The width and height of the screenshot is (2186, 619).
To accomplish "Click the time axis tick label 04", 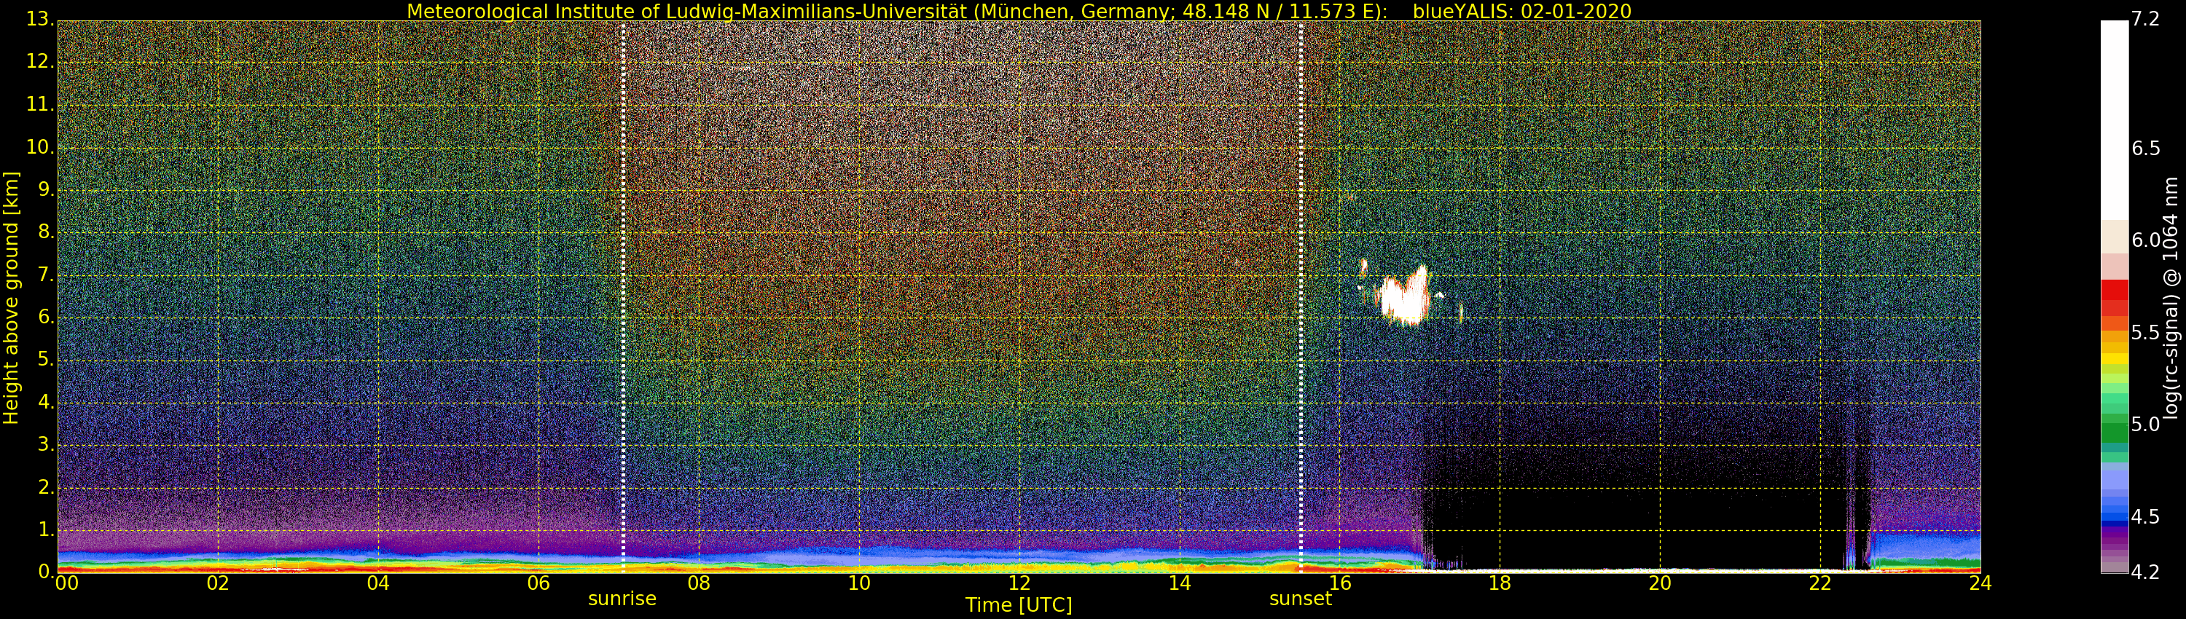I will tap(378, 583).
